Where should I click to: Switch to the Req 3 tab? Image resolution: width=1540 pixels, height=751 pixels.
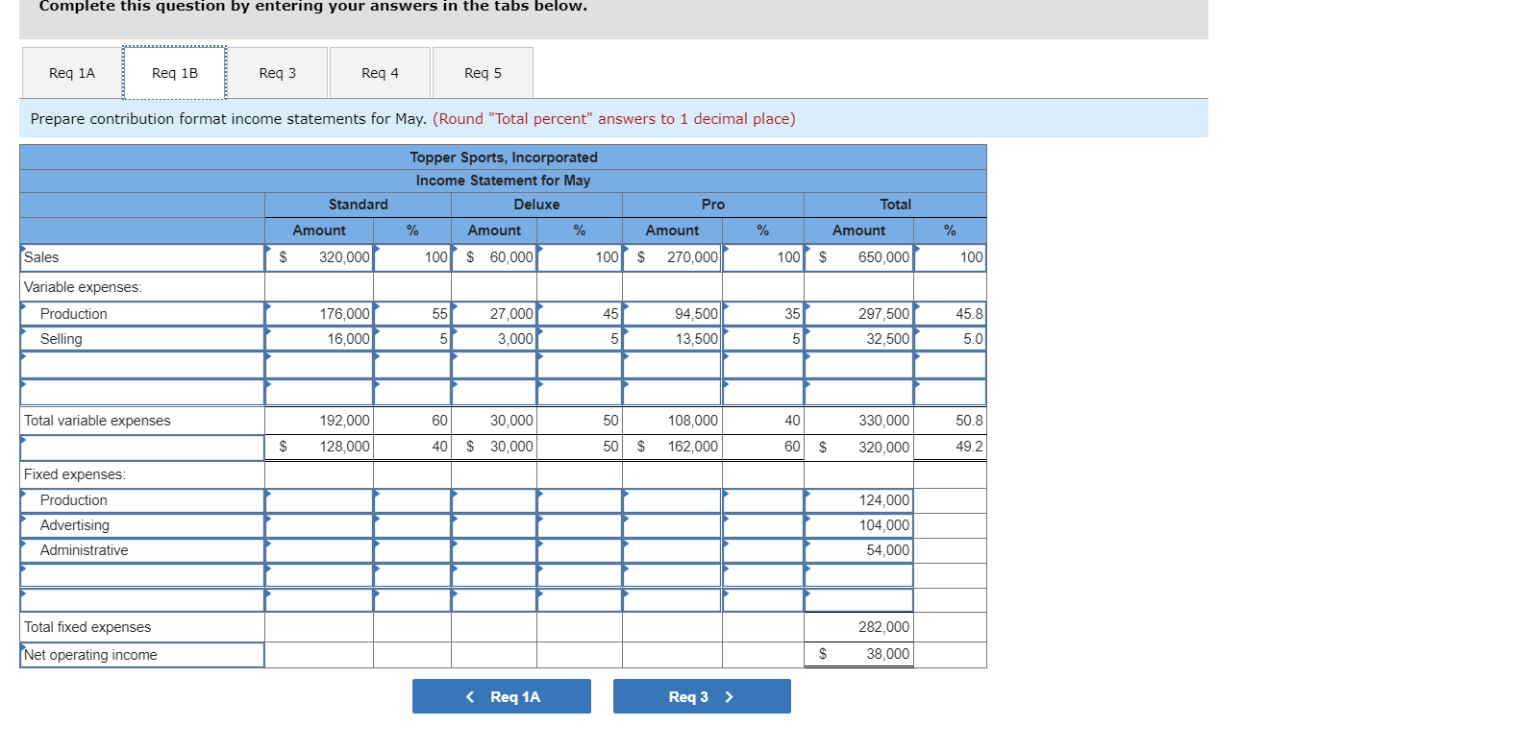(x=278, y=73)
